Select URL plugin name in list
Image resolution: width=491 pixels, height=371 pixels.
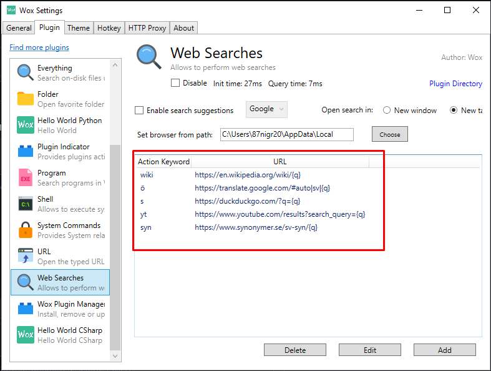tap(44, 252)
